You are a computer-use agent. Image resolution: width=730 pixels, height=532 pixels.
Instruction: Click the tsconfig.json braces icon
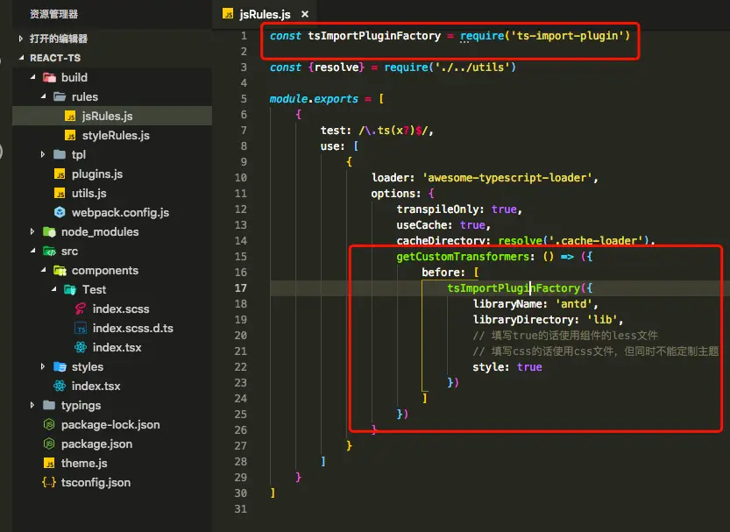tap(49, 483)
